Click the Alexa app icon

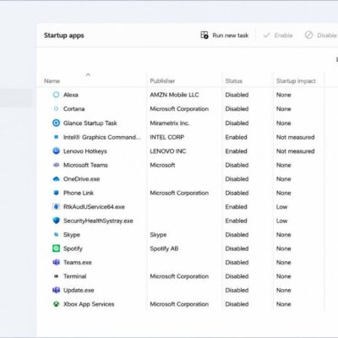[56, 95]
